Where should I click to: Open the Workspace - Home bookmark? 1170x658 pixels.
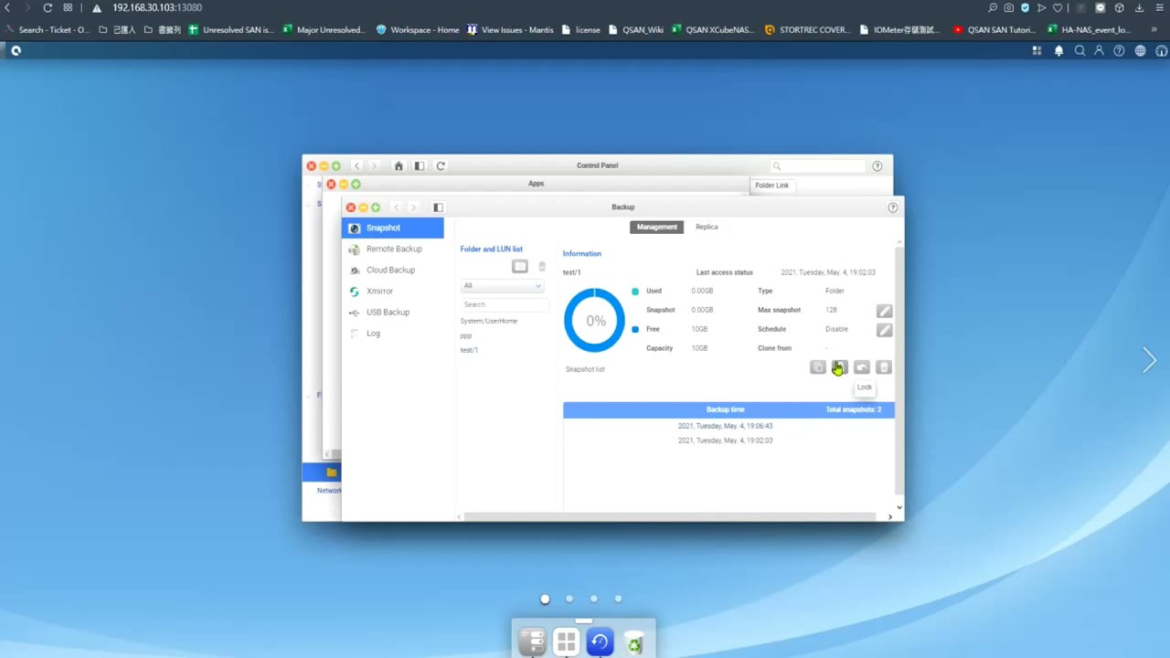[x=418, y=29]
